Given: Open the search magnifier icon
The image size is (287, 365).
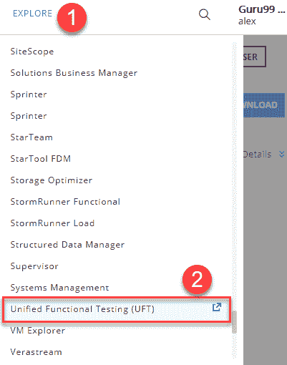Looking at the screenshot, I should 205,15.
